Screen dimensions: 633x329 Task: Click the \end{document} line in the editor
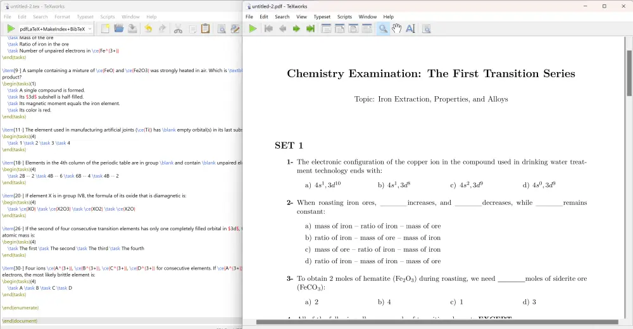tap(20, 321)
